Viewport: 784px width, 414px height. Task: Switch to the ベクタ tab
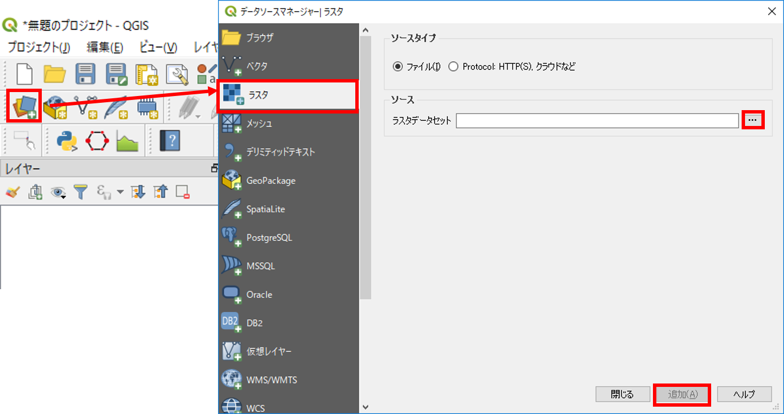pyautogui.click(x=289, y=67)
